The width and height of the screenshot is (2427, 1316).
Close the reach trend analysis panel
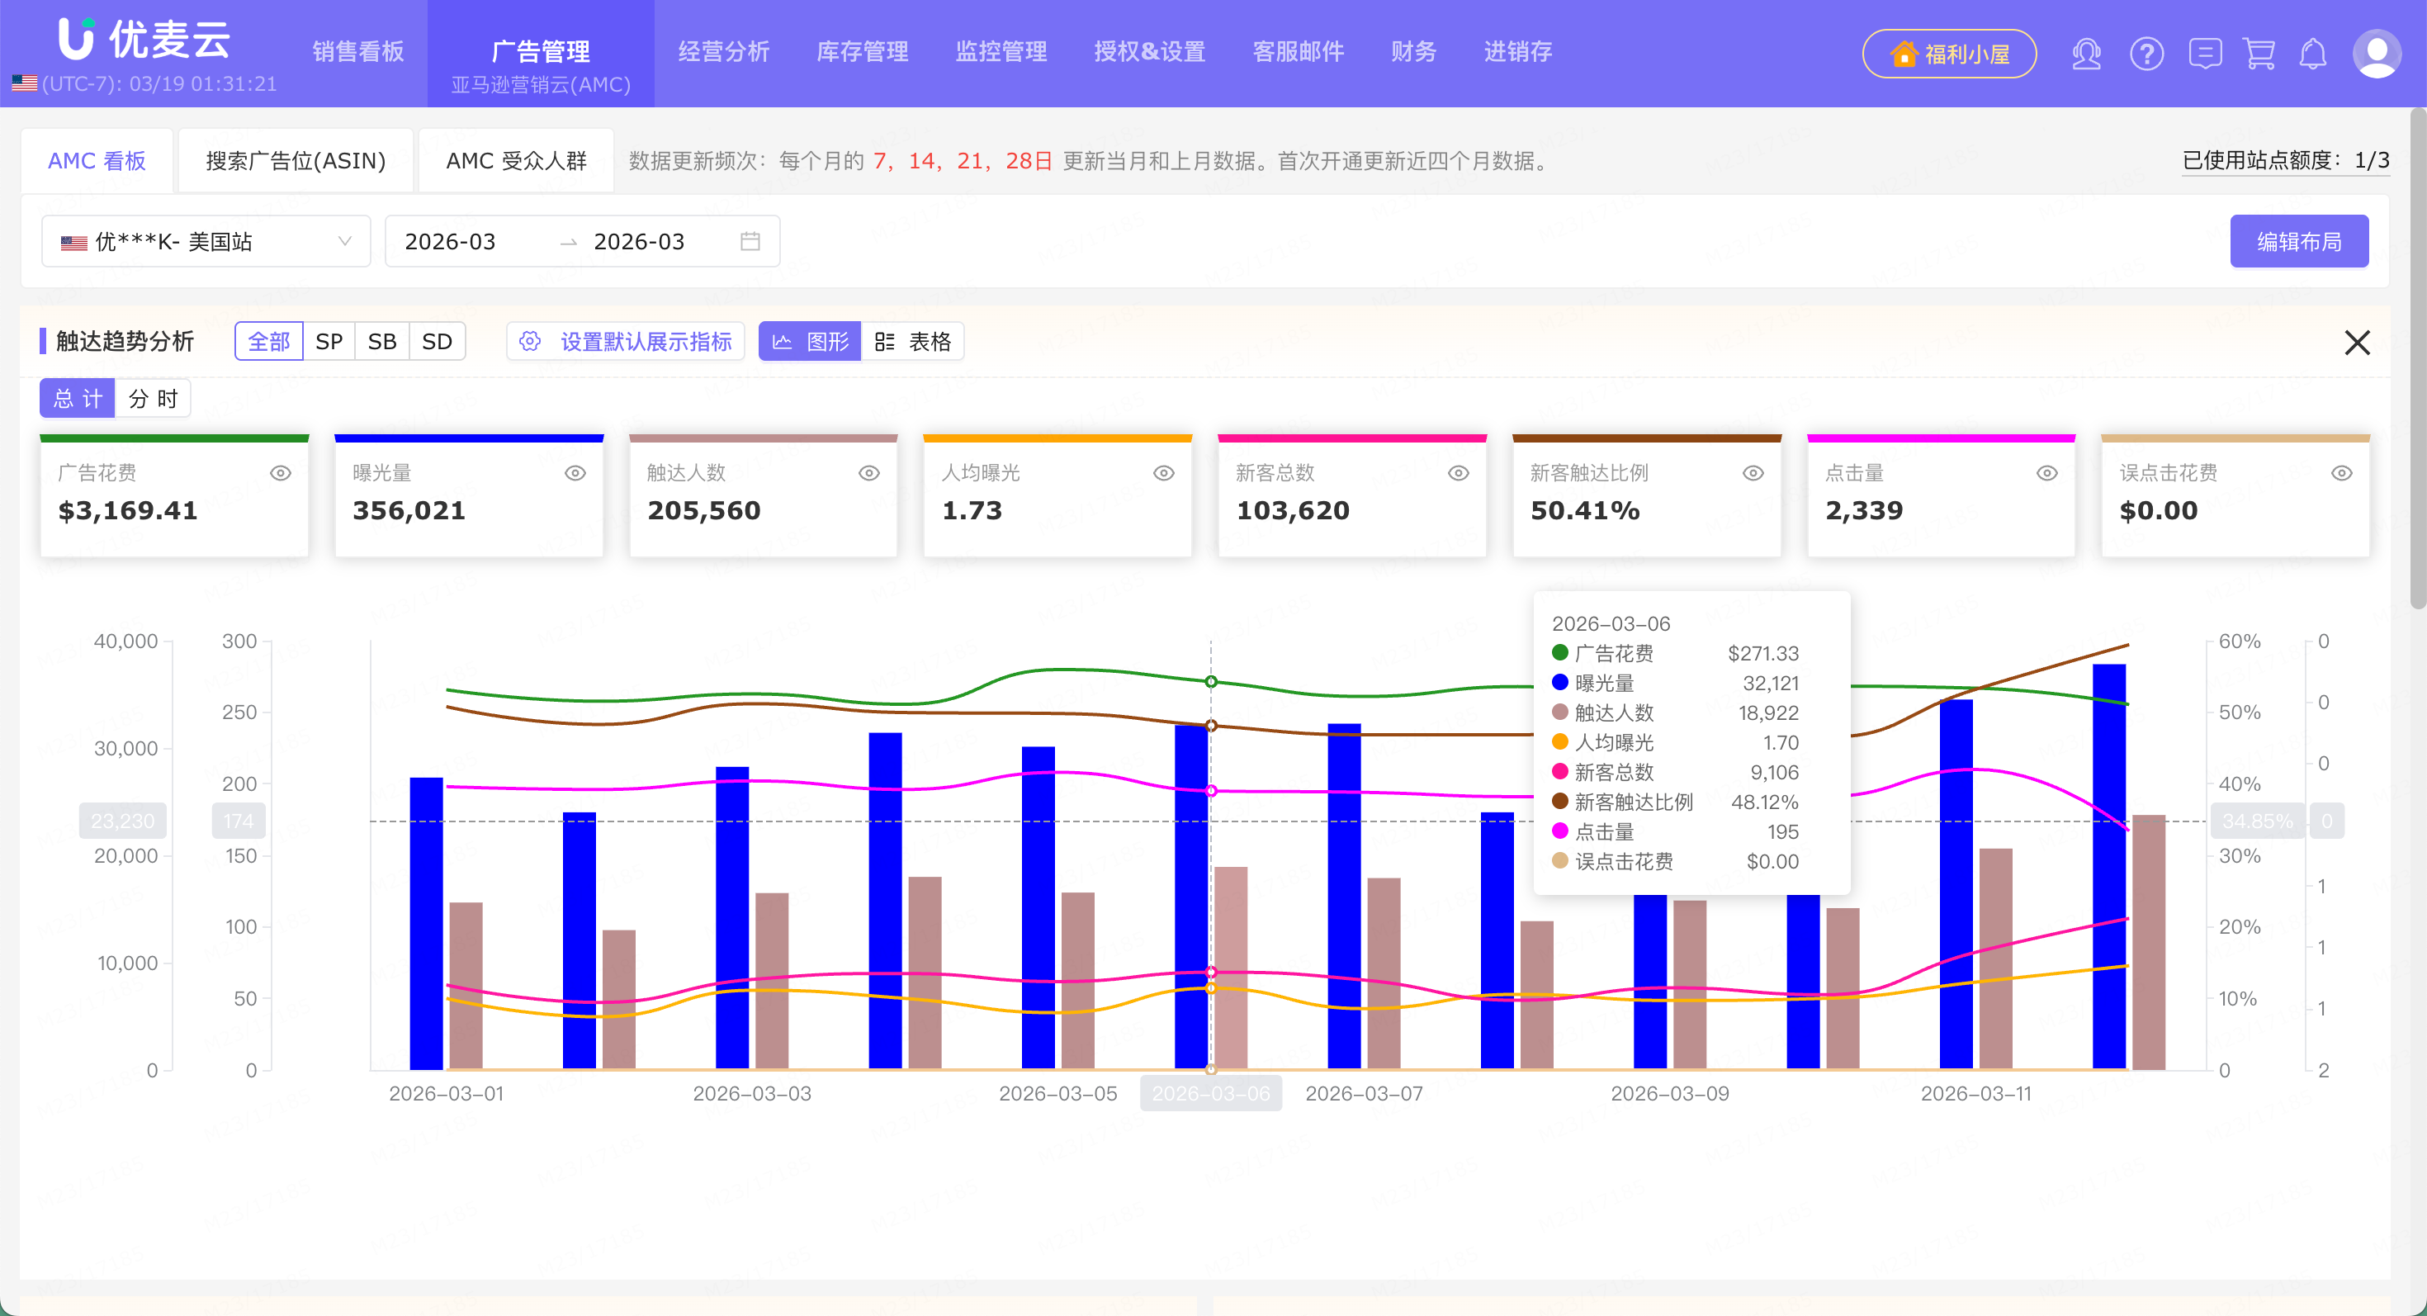(x=2356, y=342)
